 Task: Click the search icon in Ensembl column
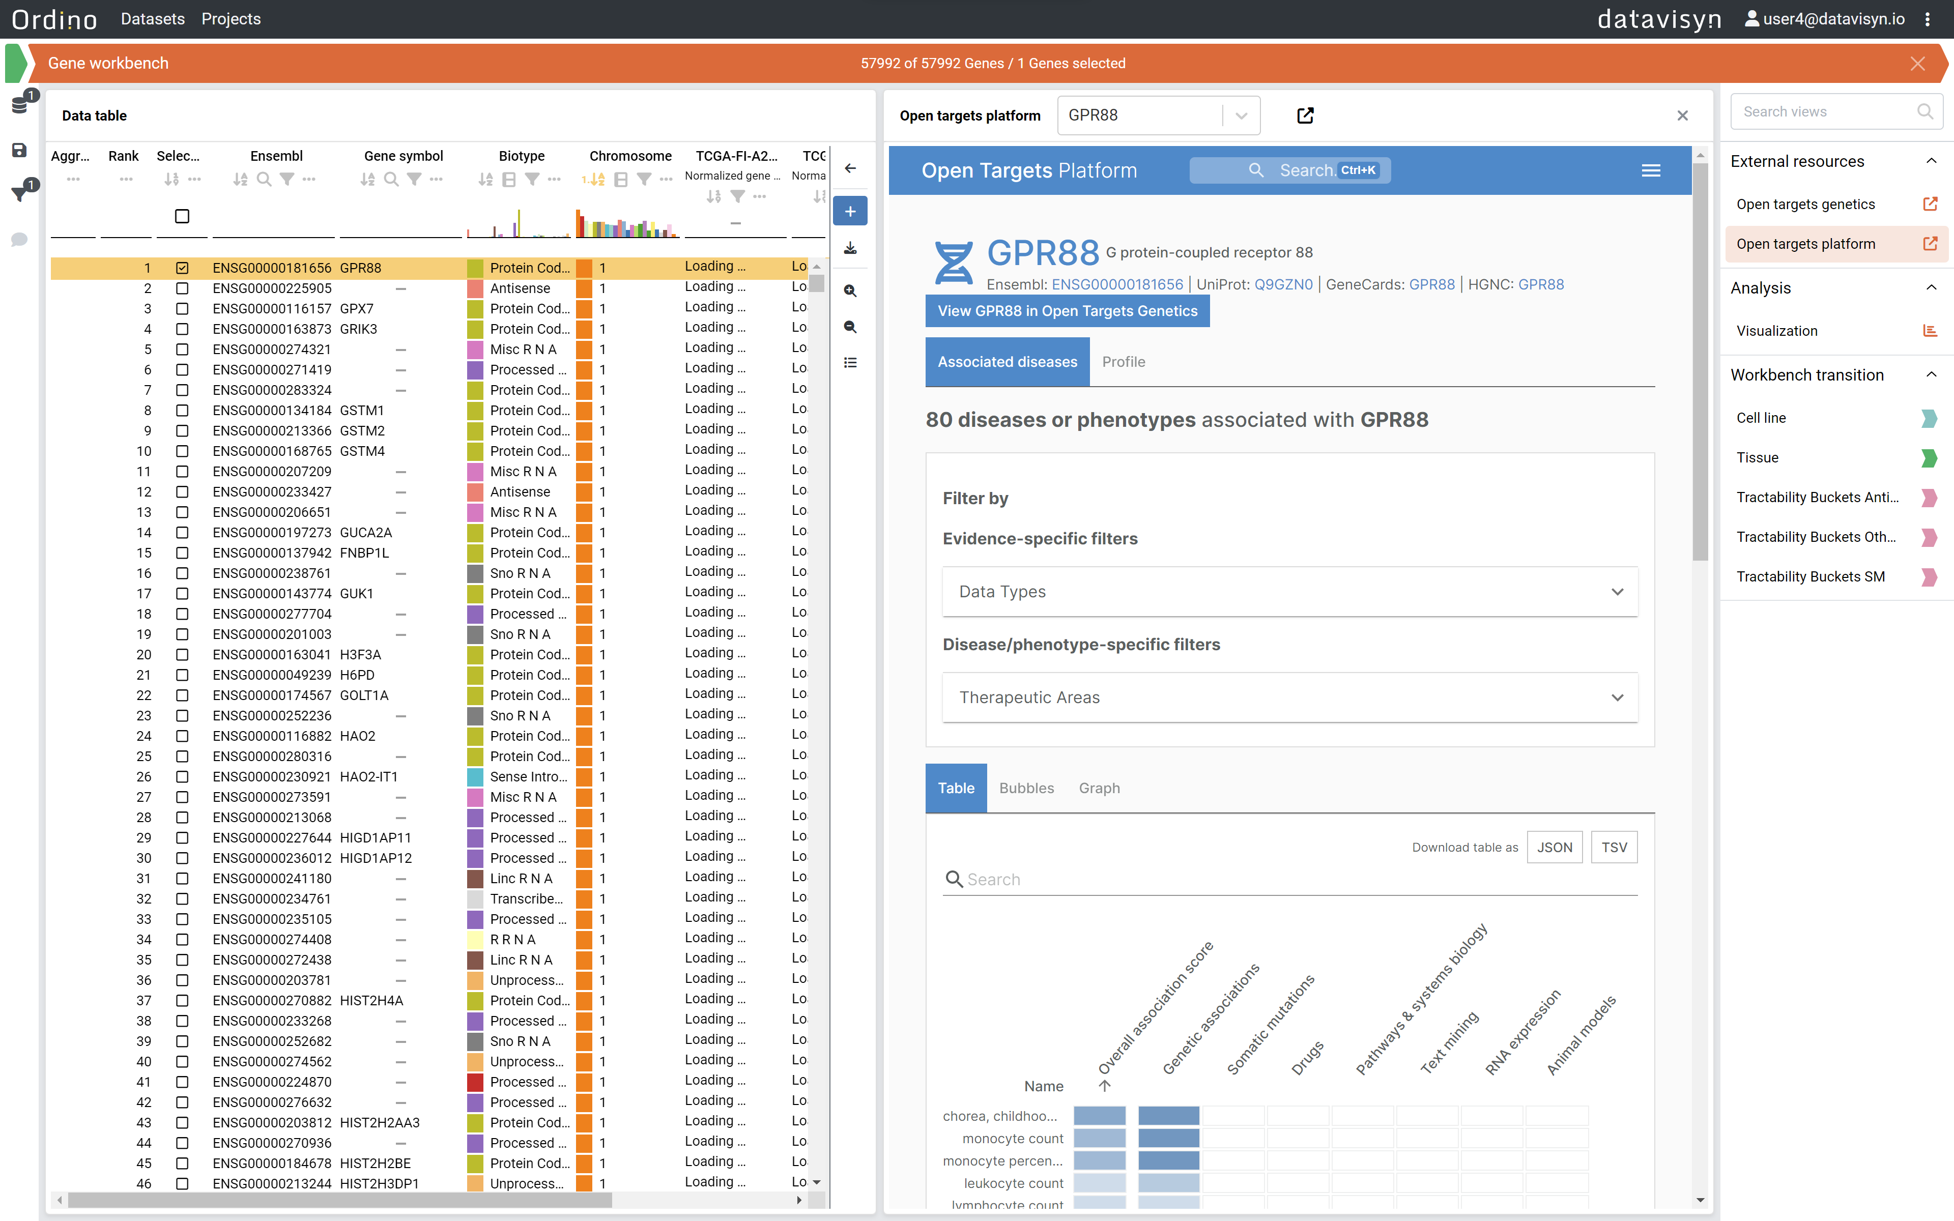point(264,179)
